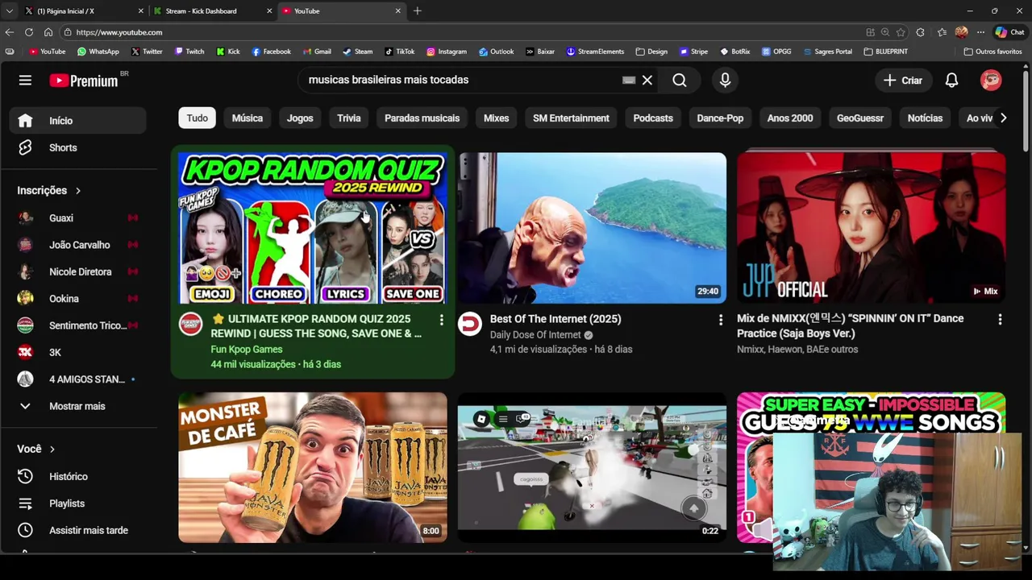Screen dimensions: 1032x580
Task: Open the Best Of The Internet (2025) title
Action: (556, 319)
